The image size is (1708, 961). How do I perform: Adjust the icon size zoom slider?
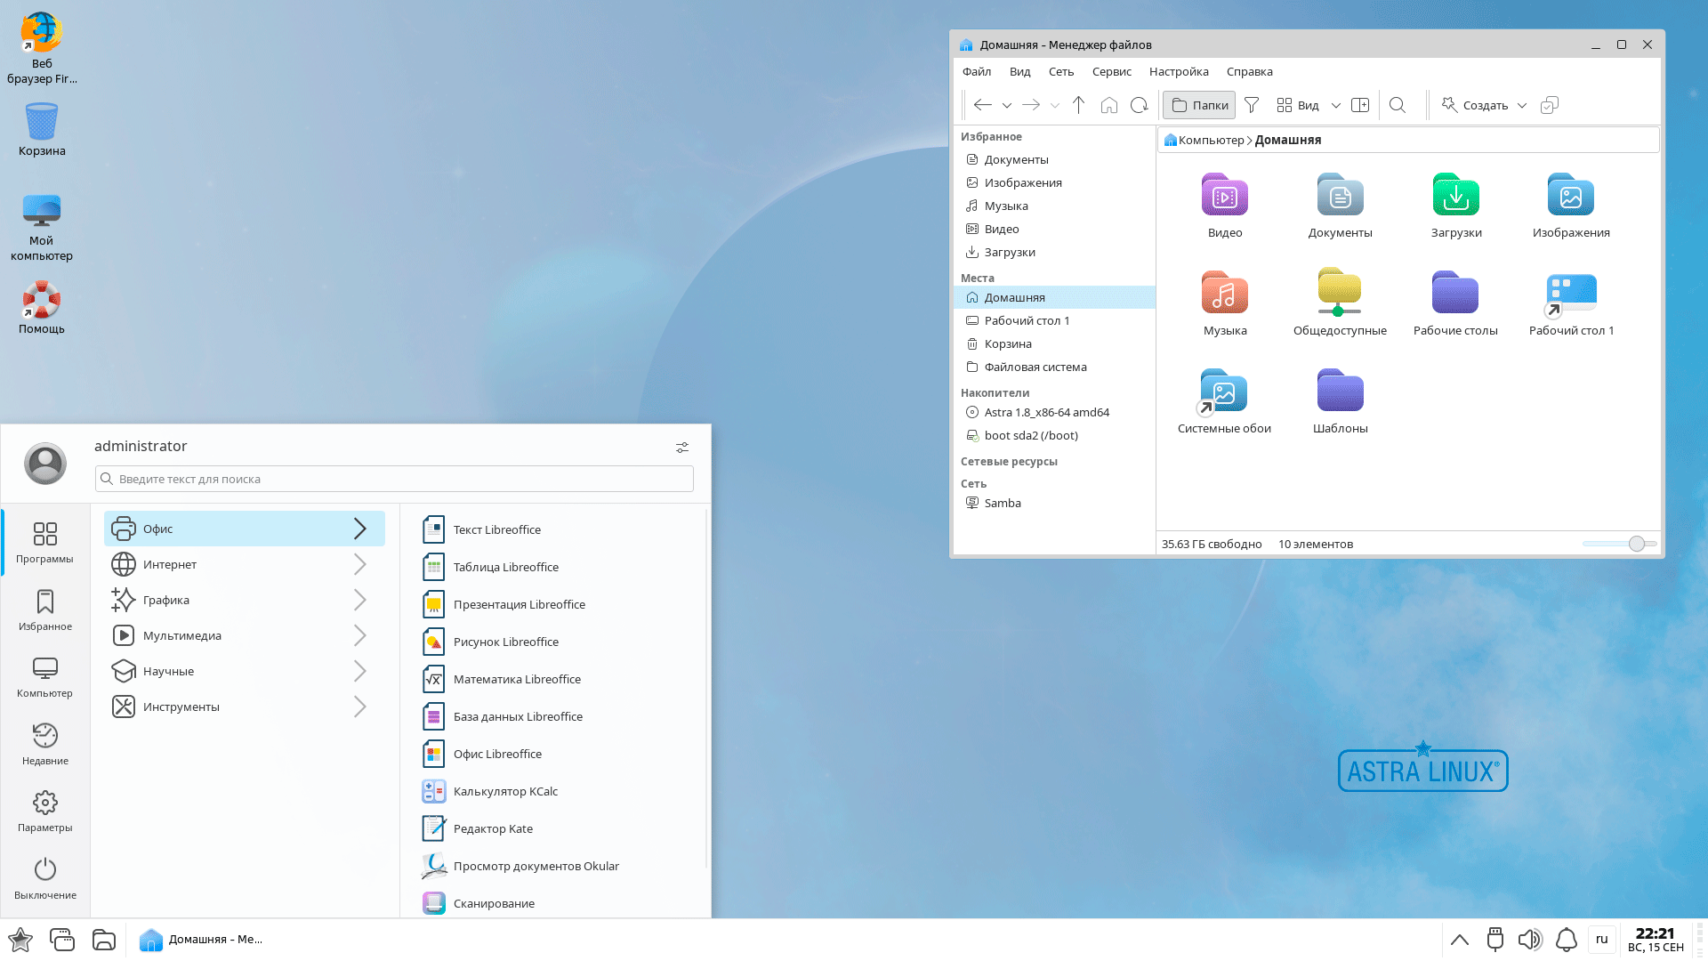pos(1636,544)
